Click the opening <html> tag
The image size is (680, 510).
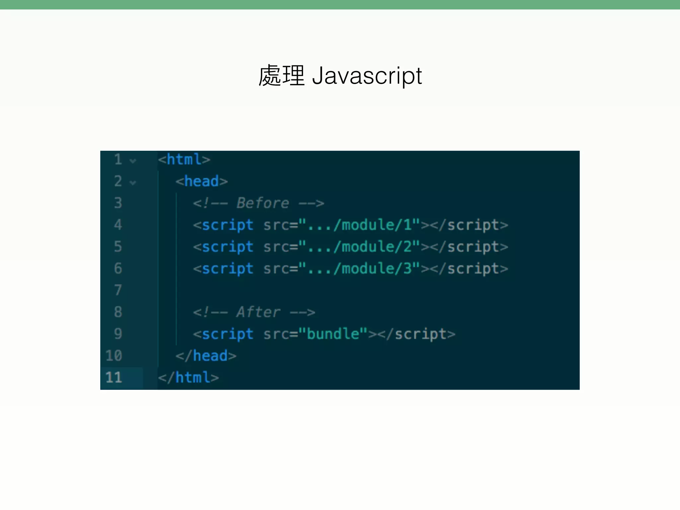(x=184, y=160)
